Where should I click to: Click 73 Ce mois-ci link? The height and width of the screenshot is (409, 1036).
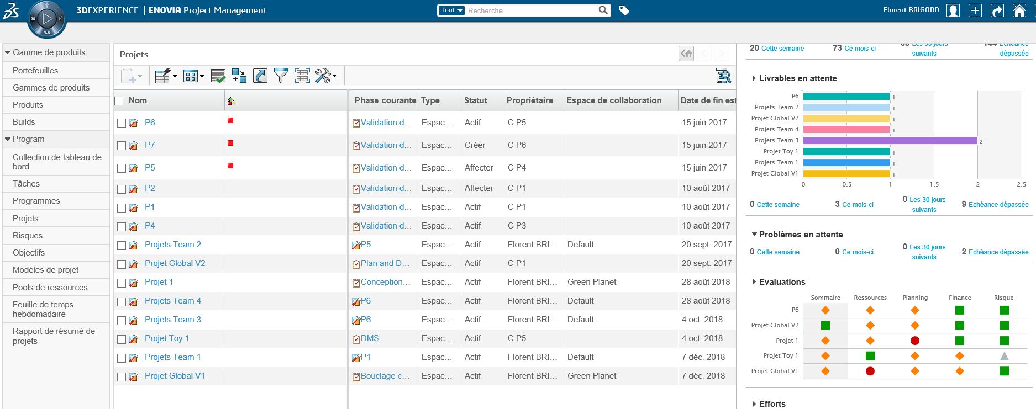tap(854, 48)
